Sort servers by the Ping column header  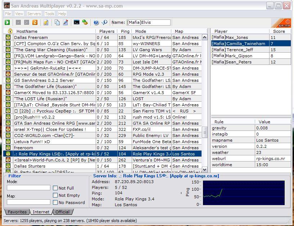[125, 31]
